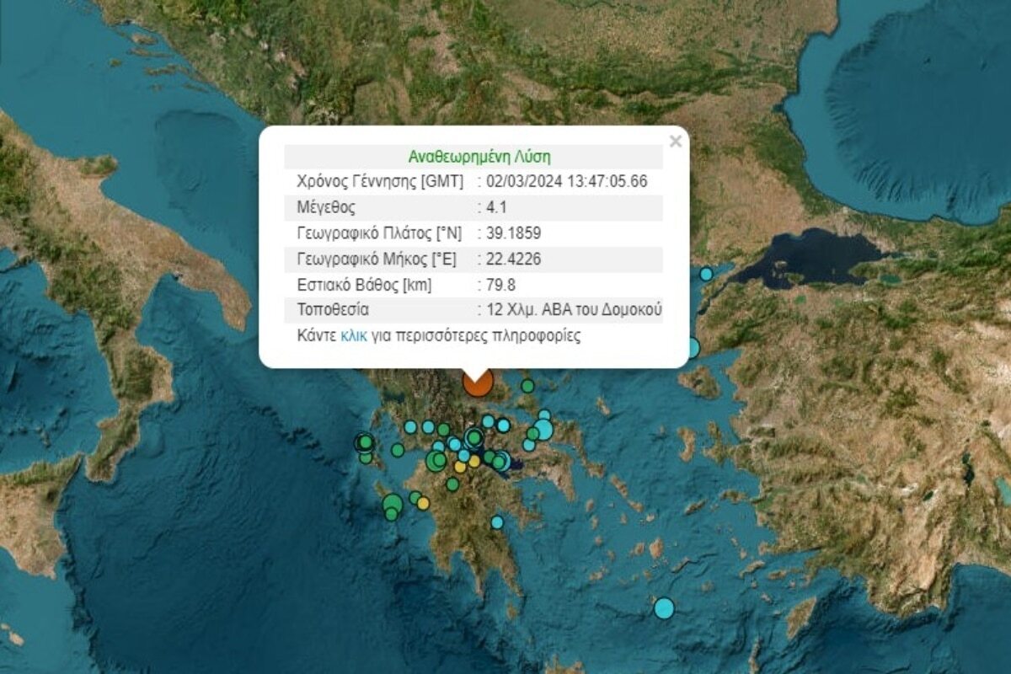Click the 'Αναθεωρημένη Λύση' popup header
The height and width of the screenshot is (674, 1011).
click(x=479, y=157)
